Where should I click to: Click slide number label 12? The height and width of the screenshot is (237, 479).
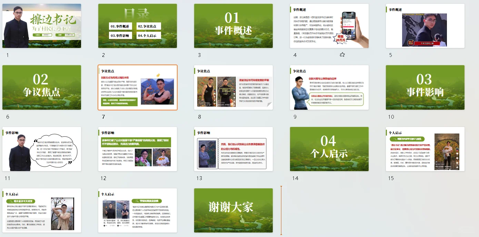103,178
